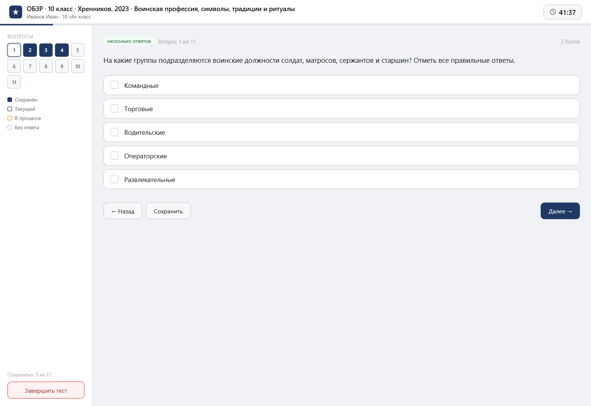
Task: Click the question text about воинские должности
Action: 309,61
